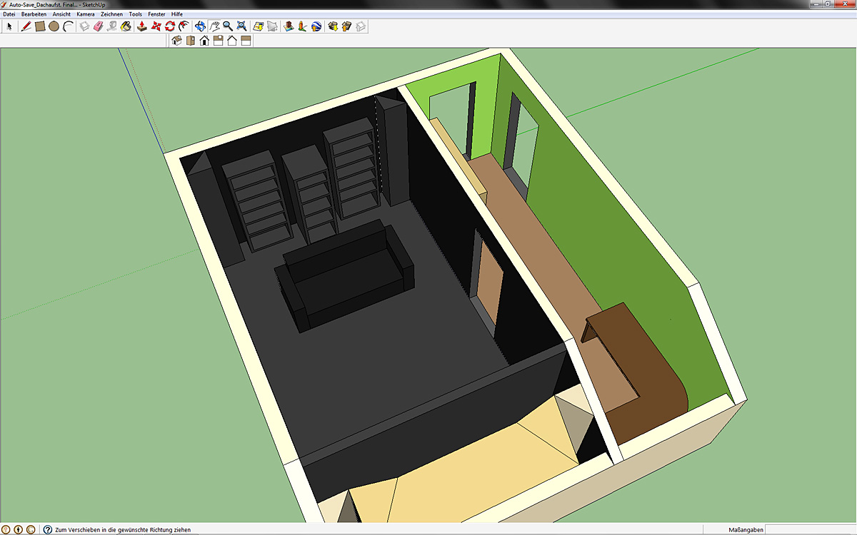Switch to Iso standard view
Viewport: 857px width, 535px height.
tap(176, 41)
